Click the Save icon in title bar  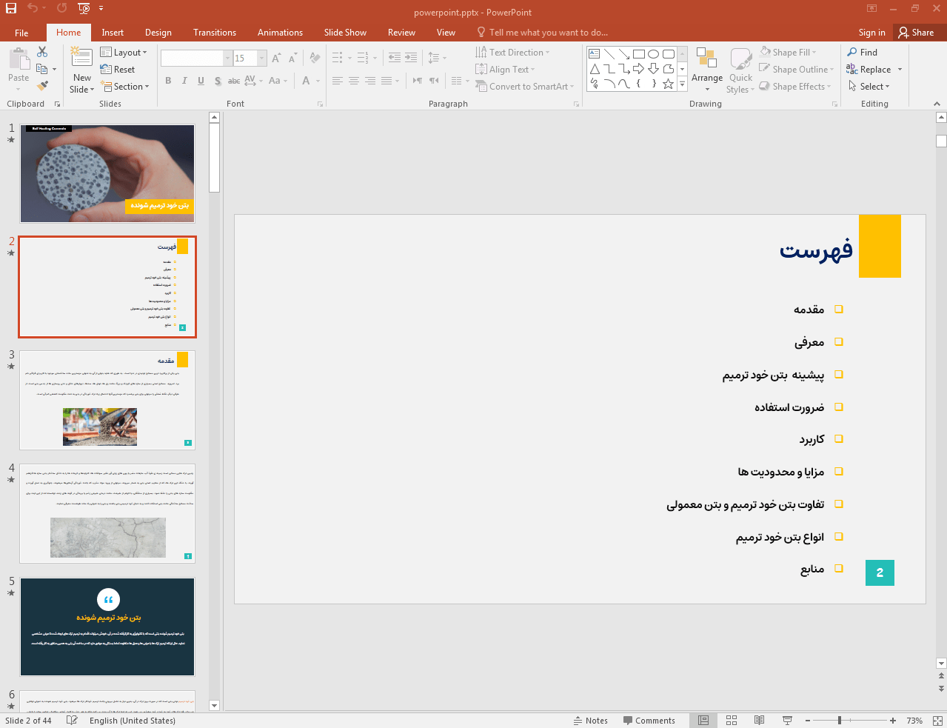pyautogui.click(x=11, y=8)
